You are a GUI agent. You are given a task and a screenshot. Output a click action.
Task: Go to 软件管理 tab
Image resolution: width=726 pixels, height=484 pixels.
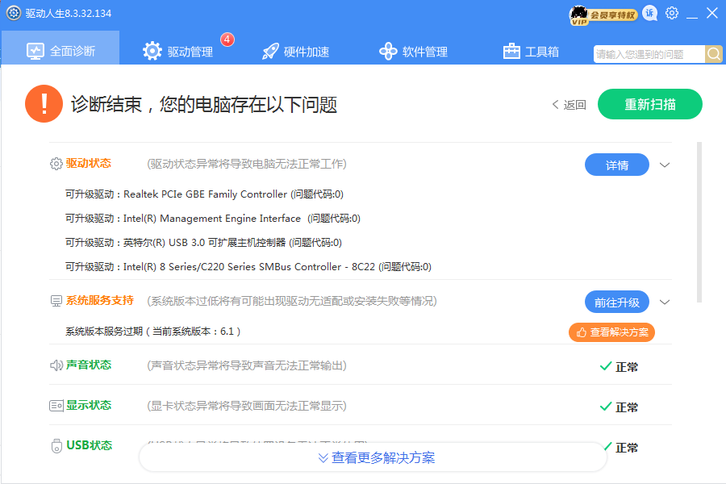click(x=413, y=52)
